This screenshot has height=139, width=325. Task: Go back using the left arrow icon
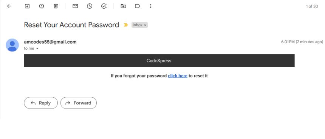[9, 6]
